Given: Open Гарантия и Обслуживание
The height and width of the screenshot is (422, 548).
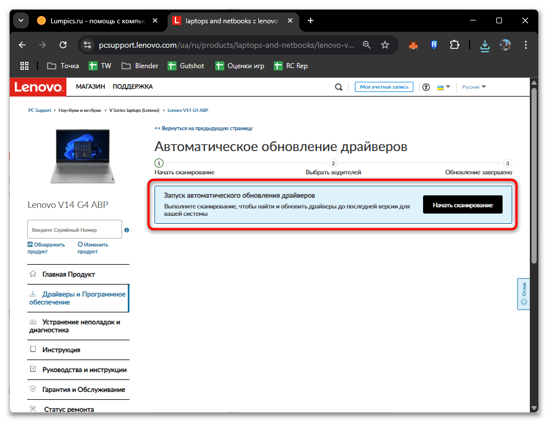Looking at the screenshot, I should [78, 390].
